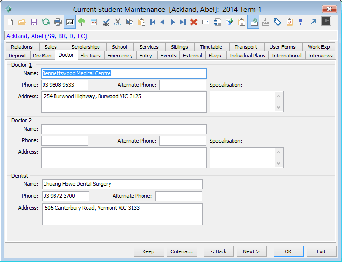Click the blue-green bird icon
Image resolution: width=342 pixels, height=262 pixels.
pos(230,22)
